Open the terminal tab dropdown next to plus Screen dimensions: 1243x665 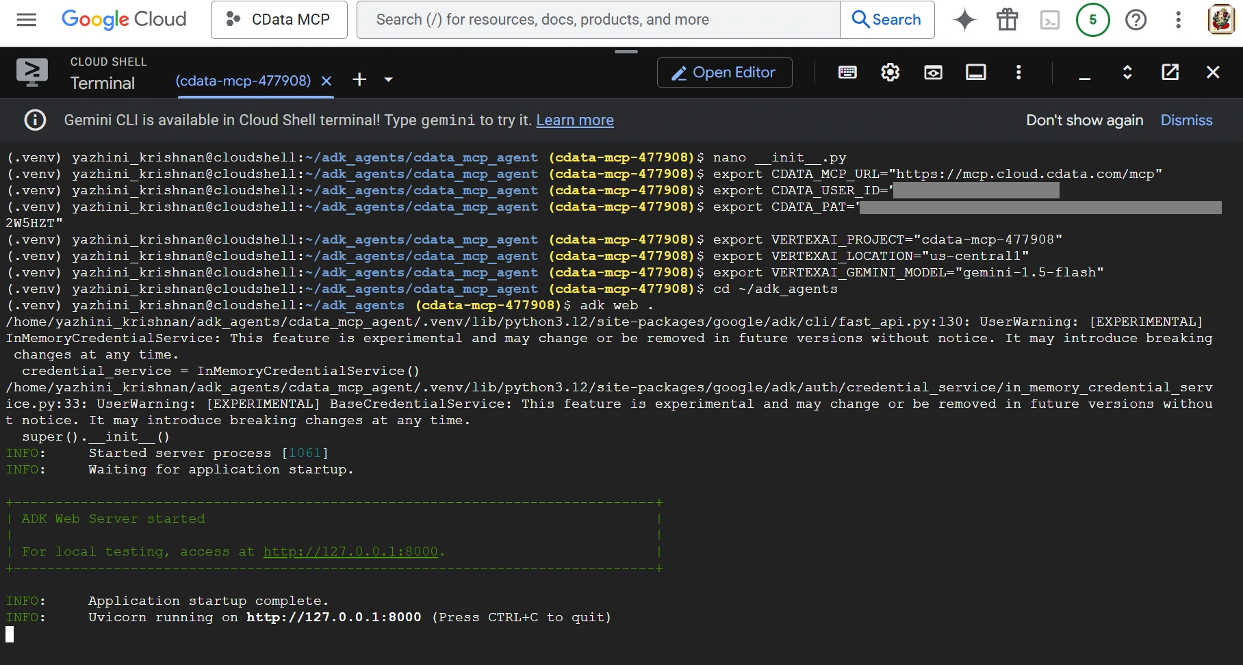(387, 80)
